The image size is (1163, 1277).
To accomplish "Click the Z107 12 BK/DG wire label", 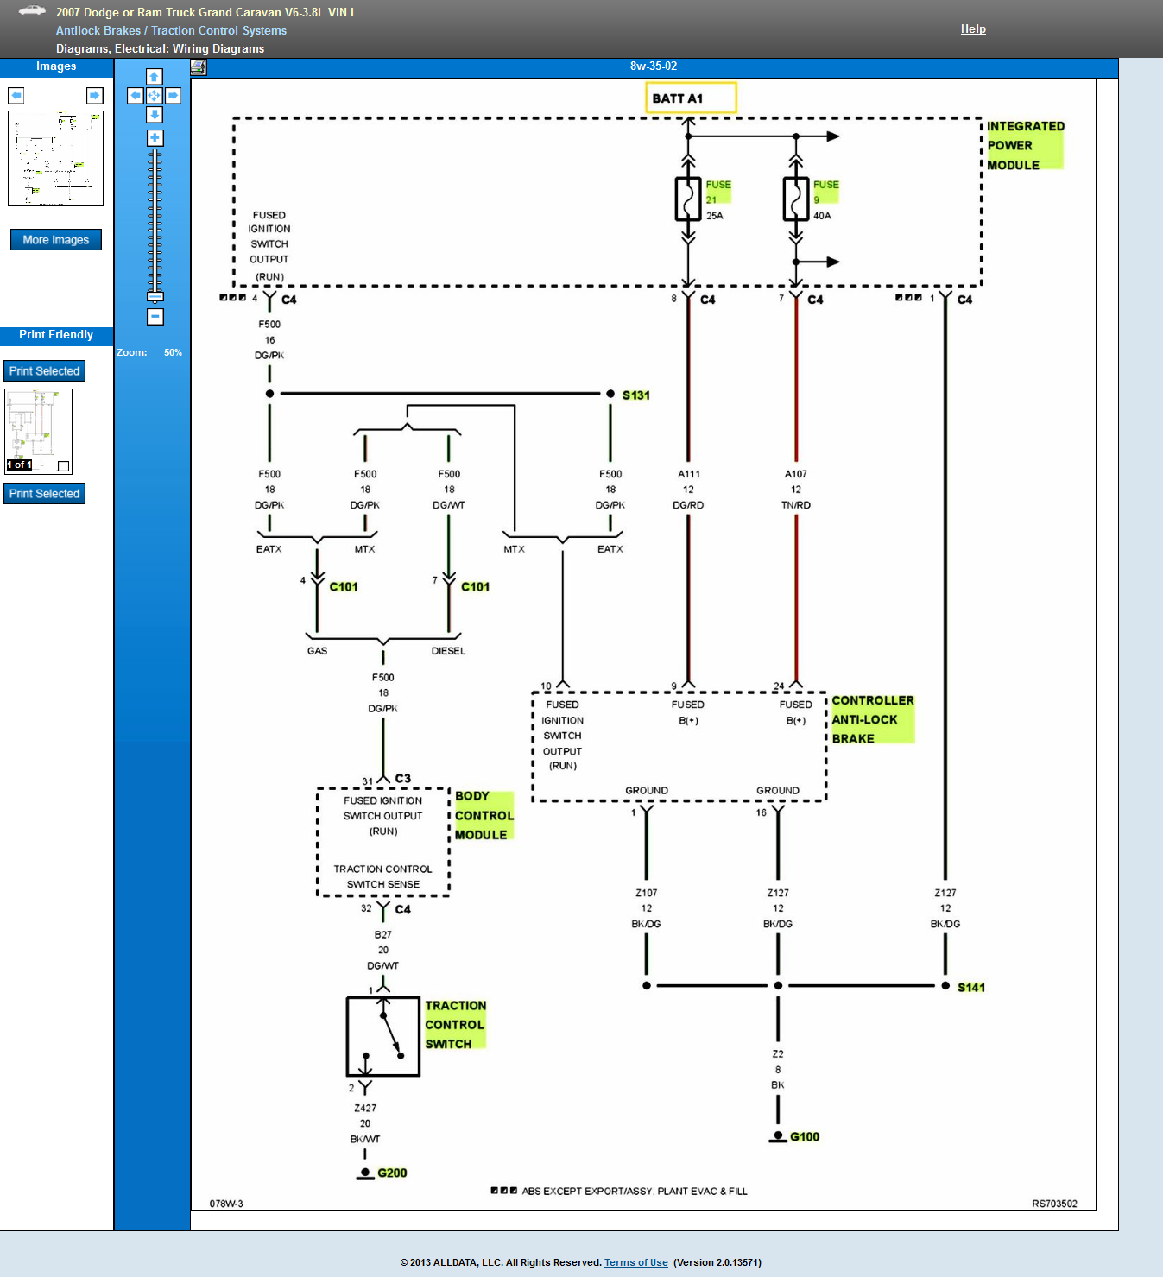I will click(x=647, y=908).
